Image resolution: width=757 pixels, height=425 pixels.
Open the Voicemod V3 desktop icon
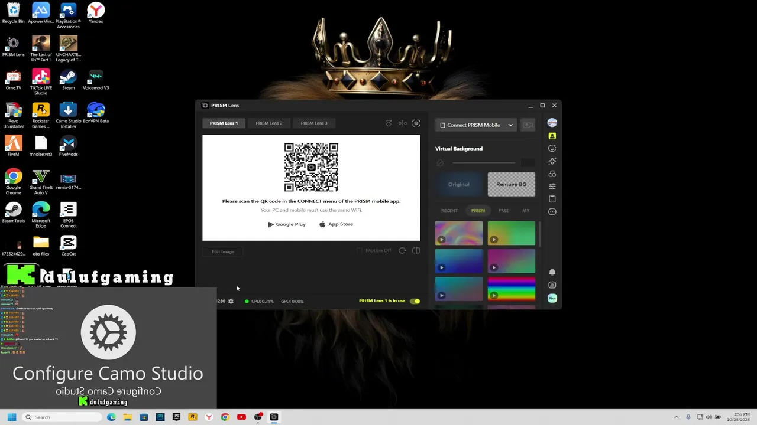pos(96,80)
